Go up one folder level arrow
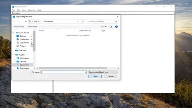Image resolution: width=192 pixels, height=108 pixels. [x=26, y=22]
